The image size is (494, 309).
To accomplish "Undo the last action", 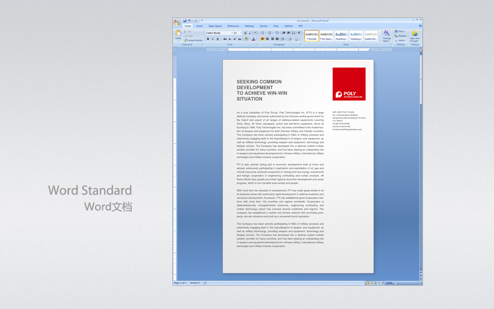I will [x=189, y=21].
